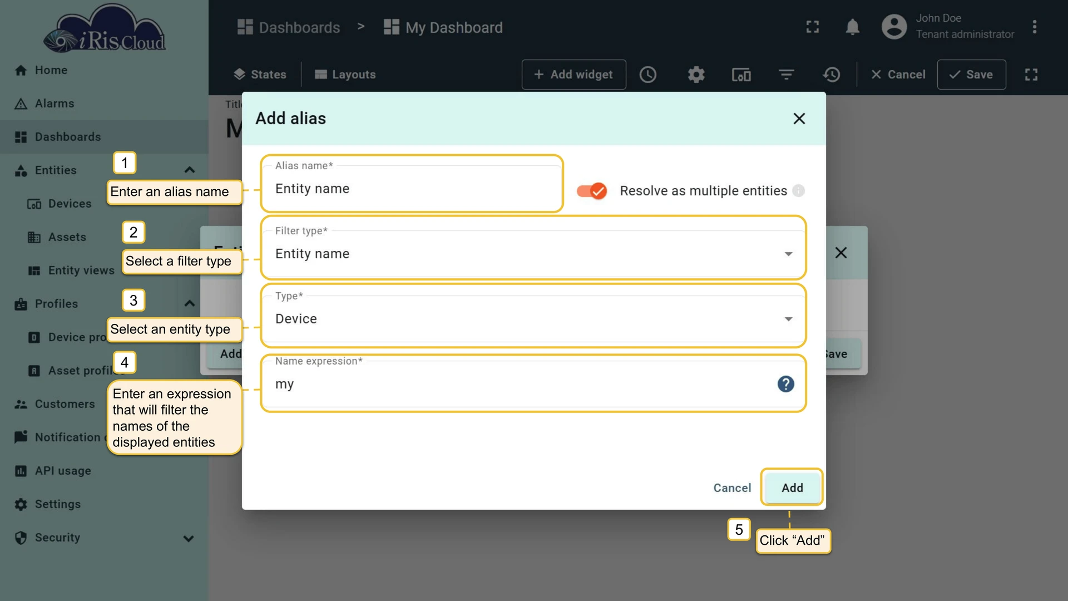This screenshot has height=601, width=1068.
Task: Collapse the Profiles sidebar section
Action: point(189,304)
